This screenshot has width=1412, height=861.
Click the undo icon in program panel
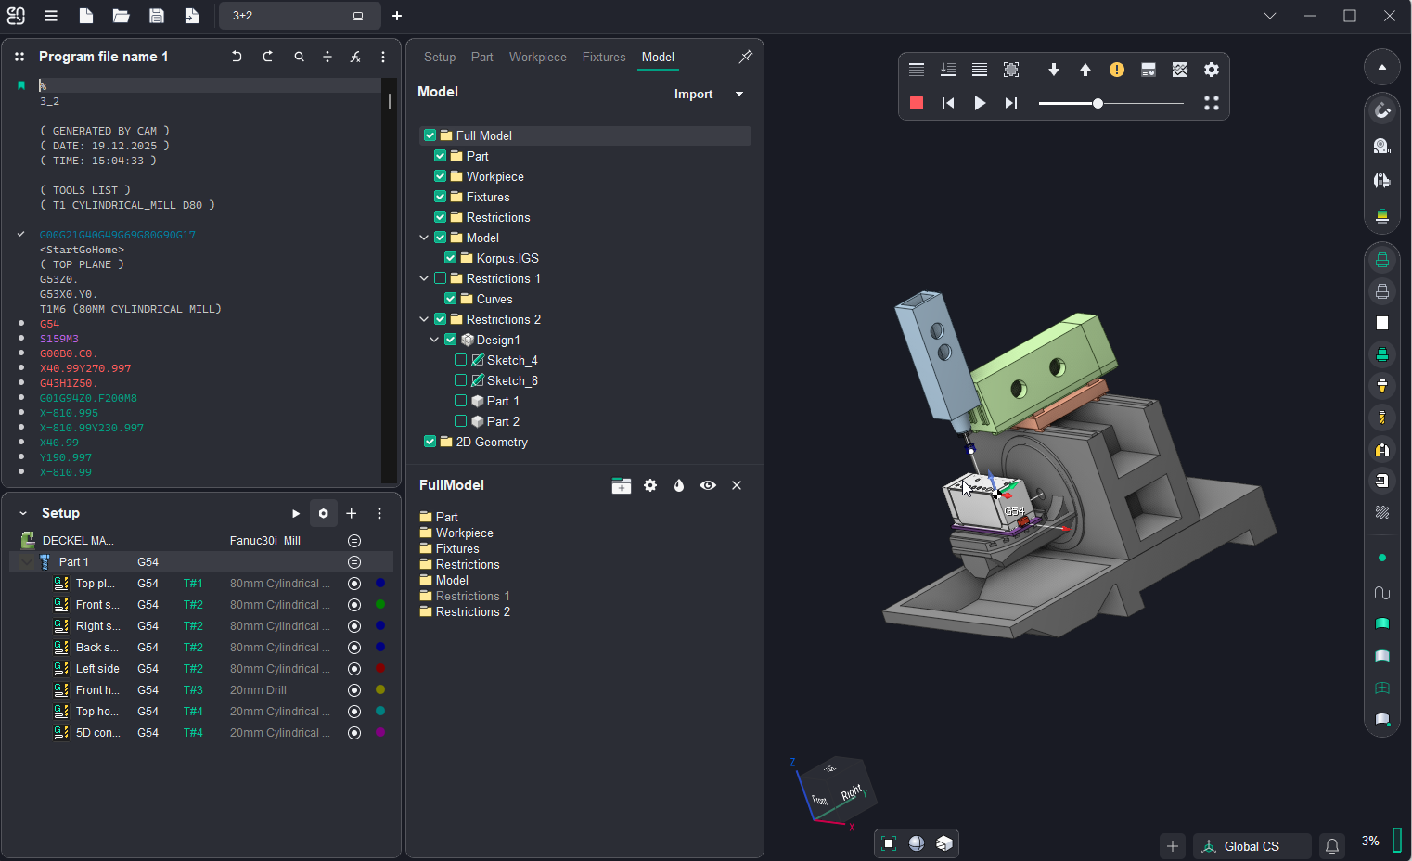pos(237,57)
